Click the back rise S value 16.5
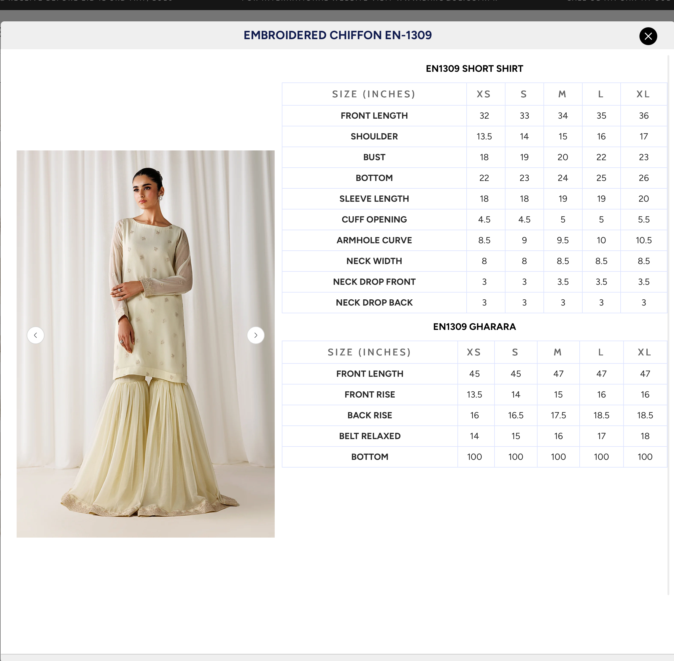Image resolution: width=674 pixels, height=661 pixels. pyautogui.click(x=516, y=415)
